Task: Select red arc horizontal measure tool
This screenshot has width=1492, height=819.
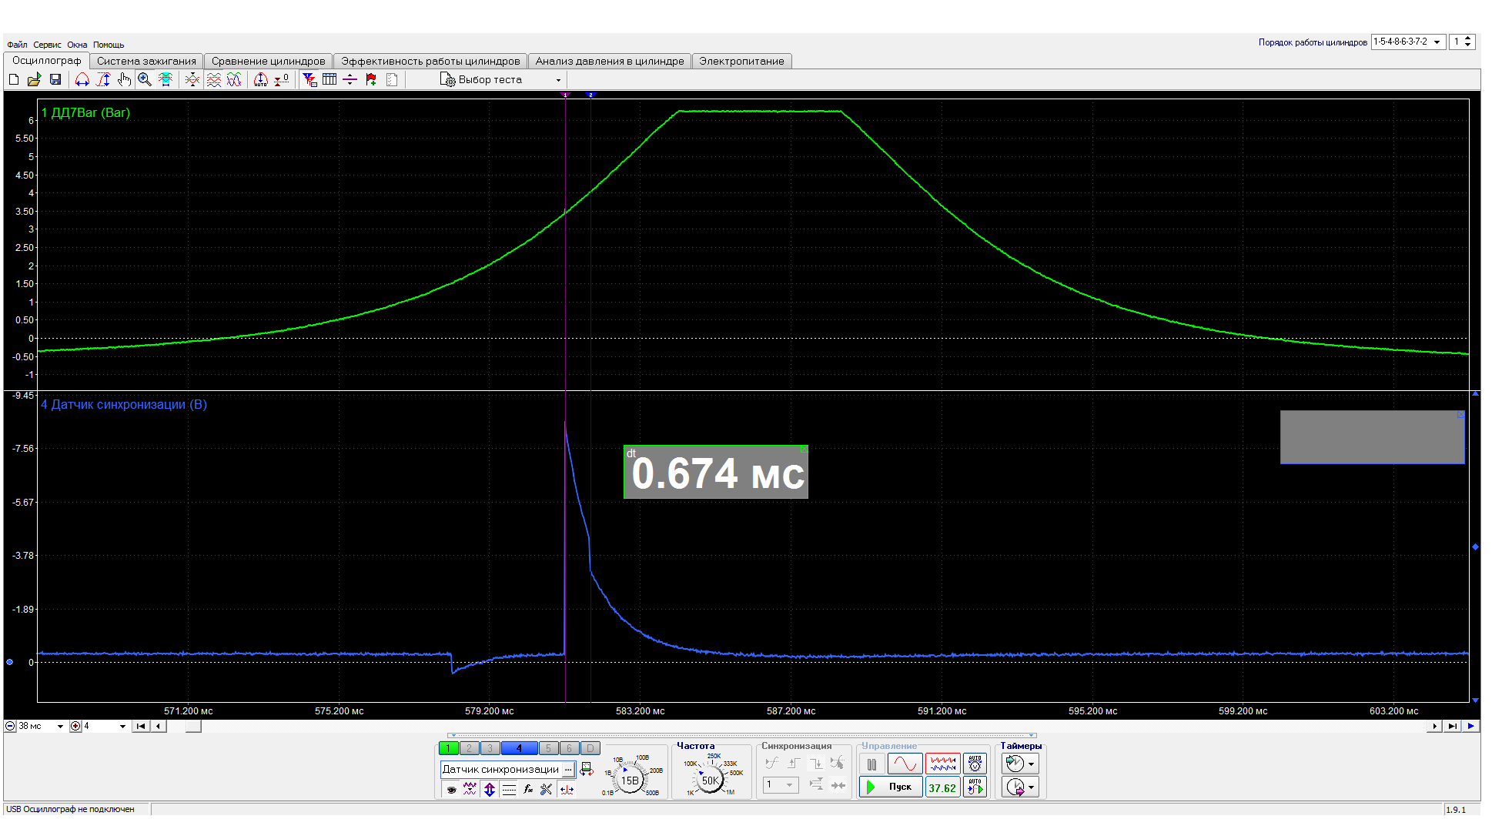Action: pyautogui.click(x=82, y=79)
